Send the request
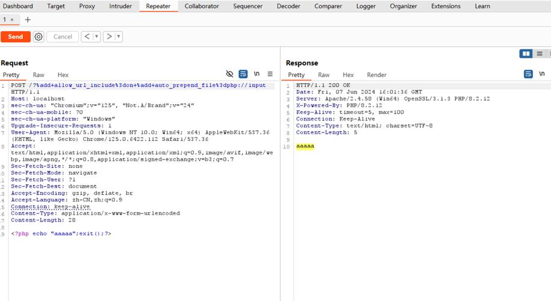This screenshot has height=301, width=551. [16, 37]
